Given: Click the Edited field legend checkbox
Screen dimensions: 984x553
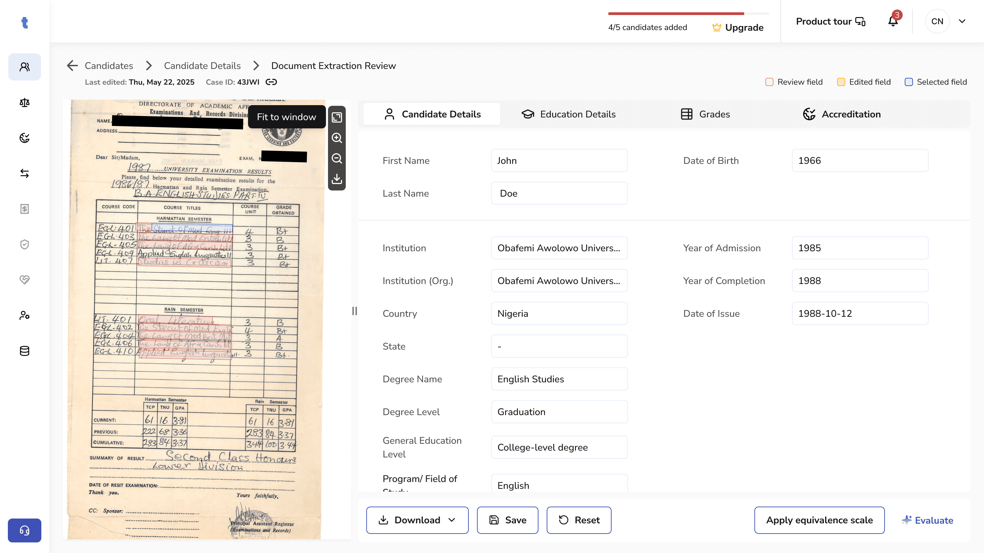Looking at the screenshot, I should [x=841, y=82].
